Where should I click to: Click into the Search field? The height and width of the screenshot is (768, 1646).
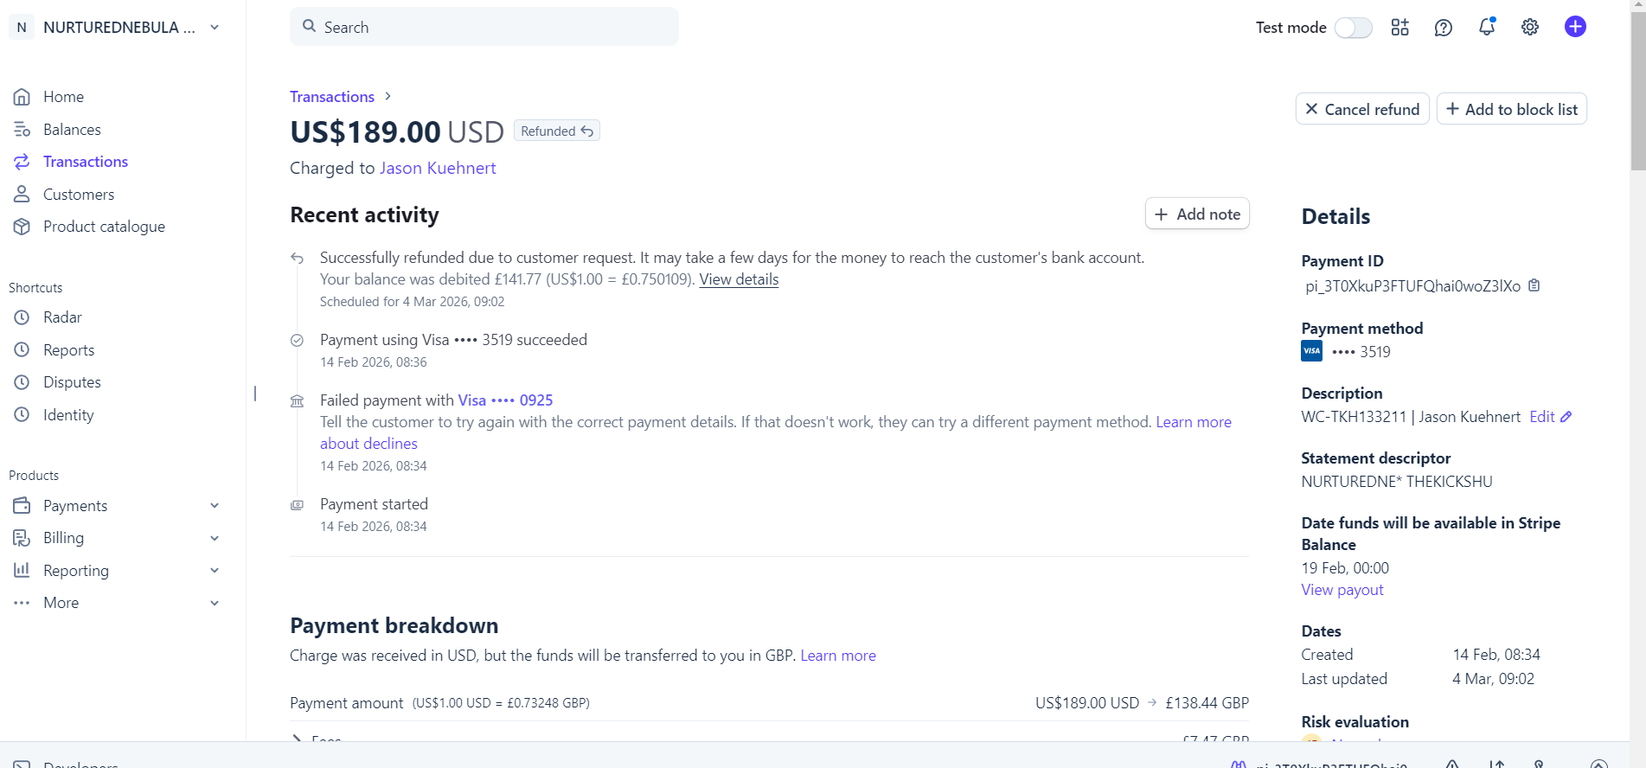click(x=484, y=27)
